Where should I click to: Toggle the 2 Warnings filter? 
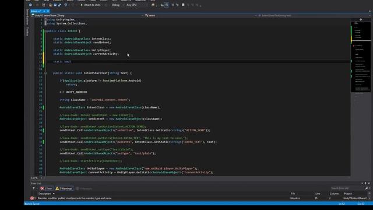(64, 188)
